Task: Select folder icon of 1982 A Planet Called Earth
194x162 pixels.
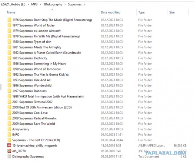Action: (x=9, y=53)
